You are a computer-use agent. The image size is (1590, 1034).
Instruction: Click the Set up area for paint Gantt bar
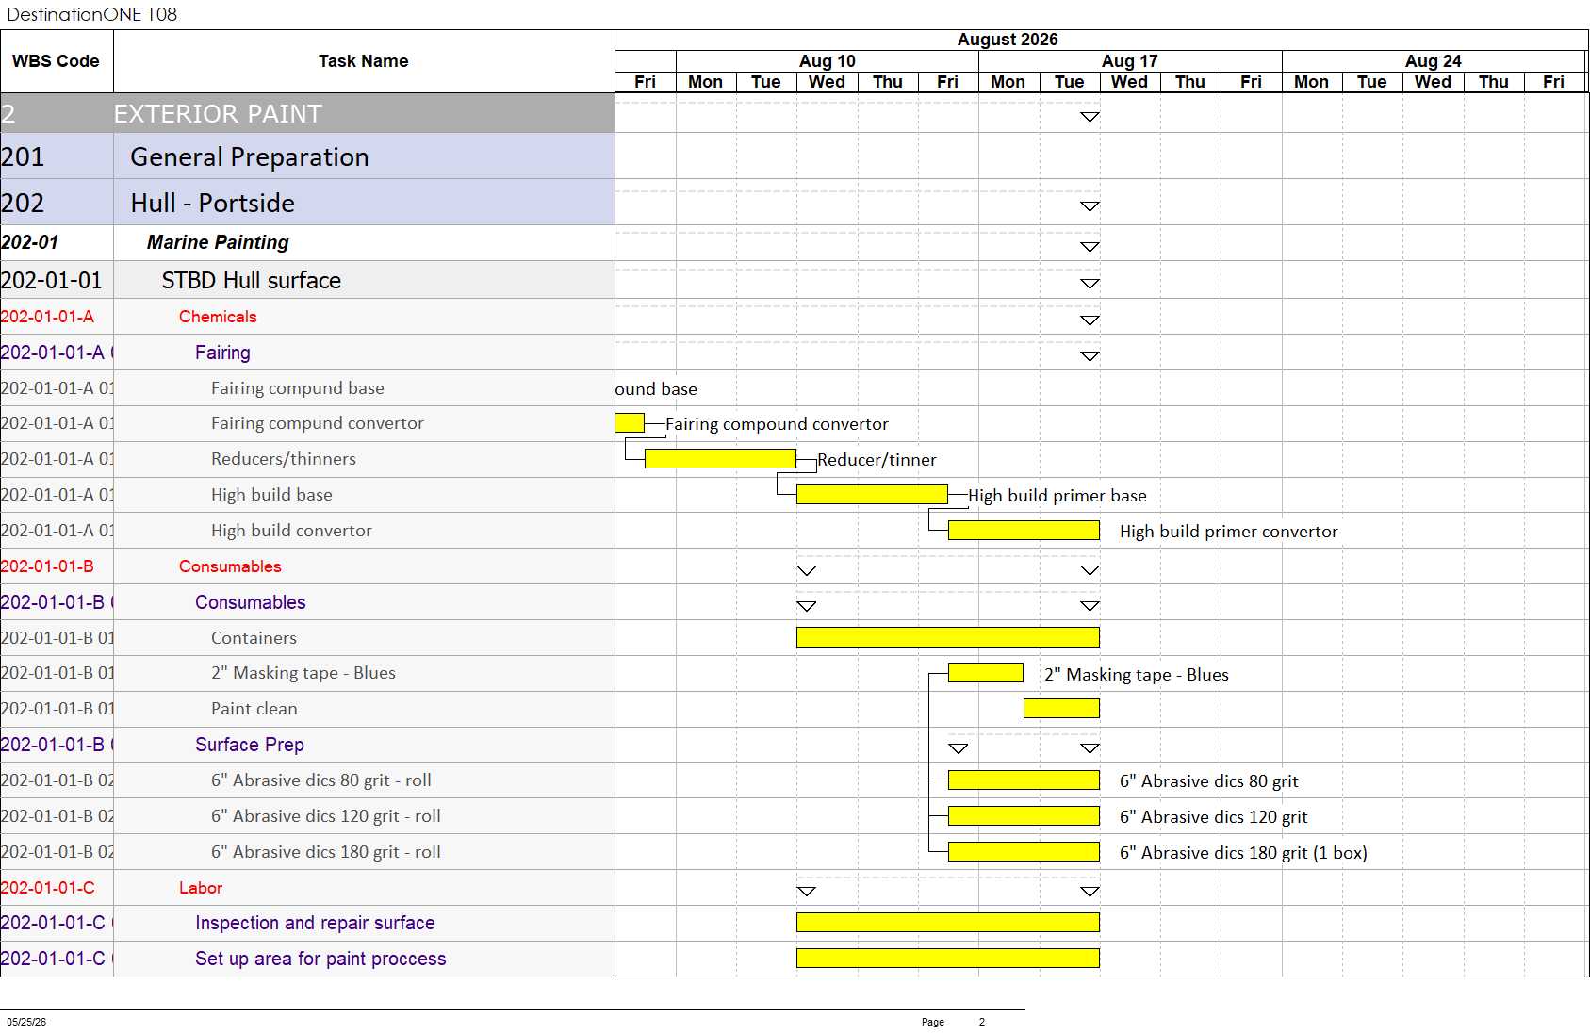(x=948, y=959)
